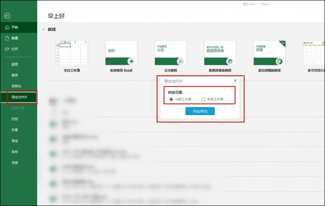This screenshot has height=206, width=325.
Task: Close the 导出为PDF dialog
Action: (235, 81)
